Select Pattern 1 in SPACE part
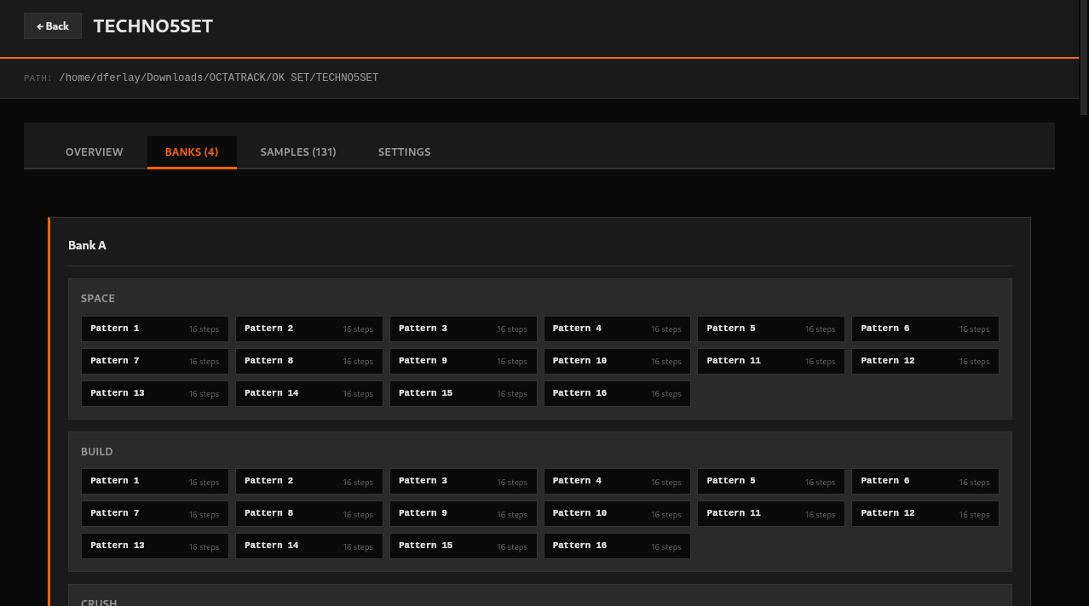The height and width of the screenshot is (606, 1089). tap(155, 329)
